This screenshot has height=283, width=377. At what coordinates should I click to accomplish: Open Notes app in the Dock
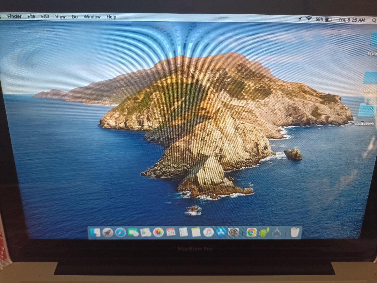[196, 232]
